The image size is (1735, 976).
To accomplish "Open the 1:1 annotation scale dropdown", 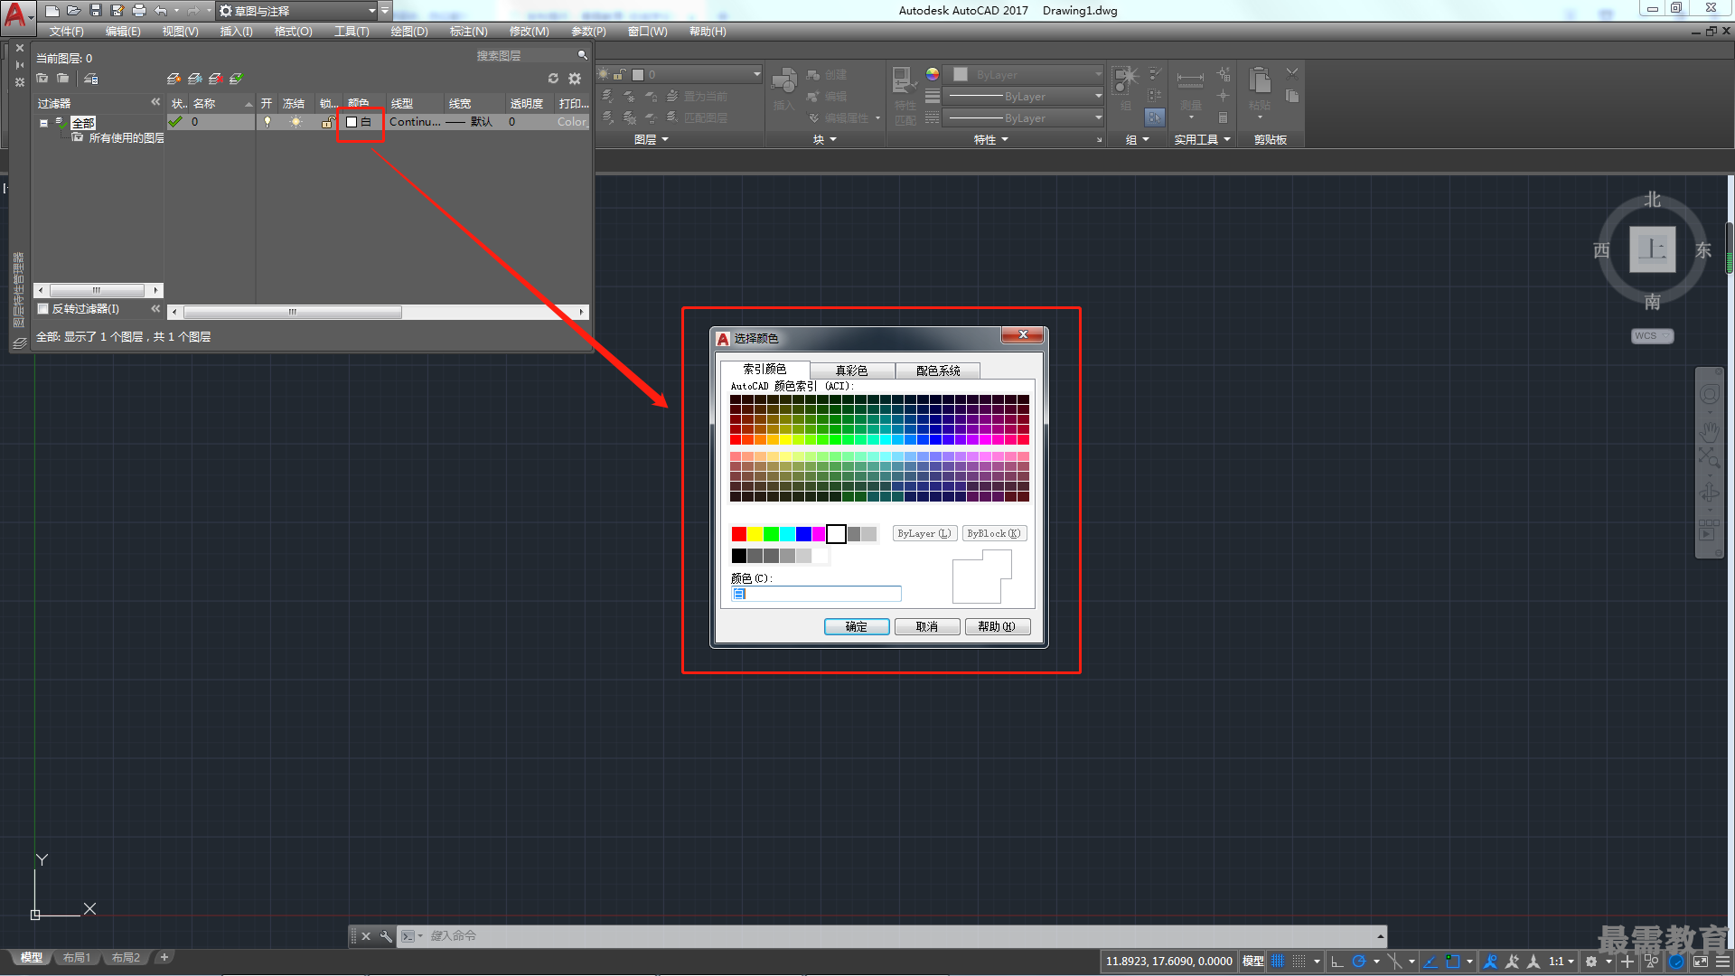I will click(1561, 962).
